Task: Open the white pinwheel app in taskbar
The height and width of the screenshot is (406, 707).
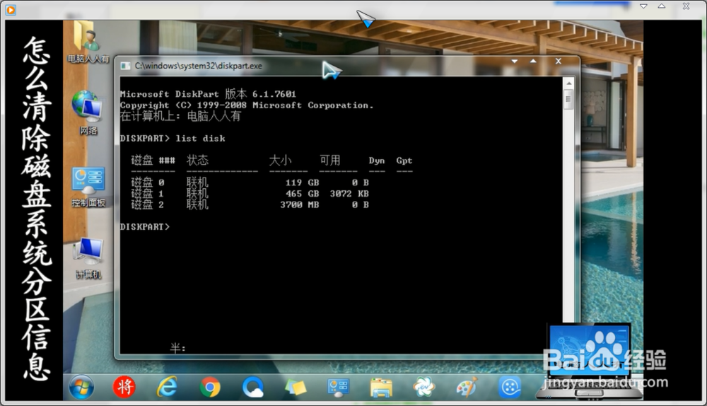Action: point(423,387)
